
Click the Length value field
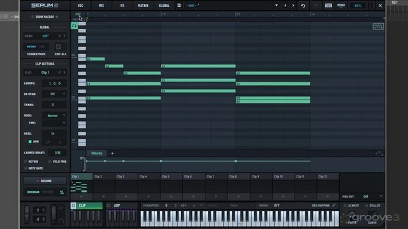pyautogui.click(x=54, y=83)
